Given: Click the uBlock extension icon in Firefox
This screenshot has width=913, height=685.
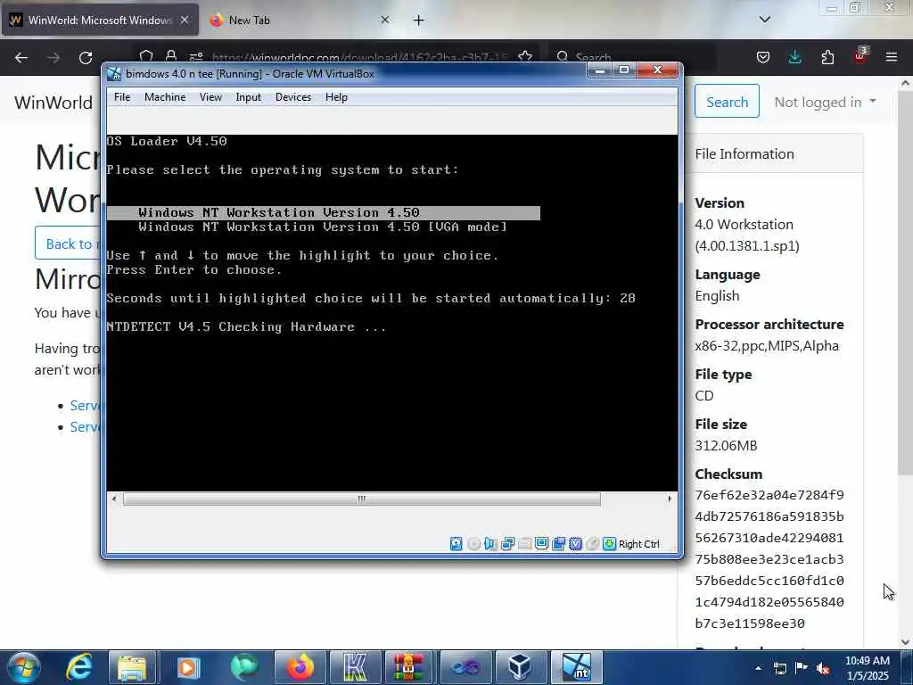Looking at the screenshot, I should pyautogui.click(x=860, y=56).
